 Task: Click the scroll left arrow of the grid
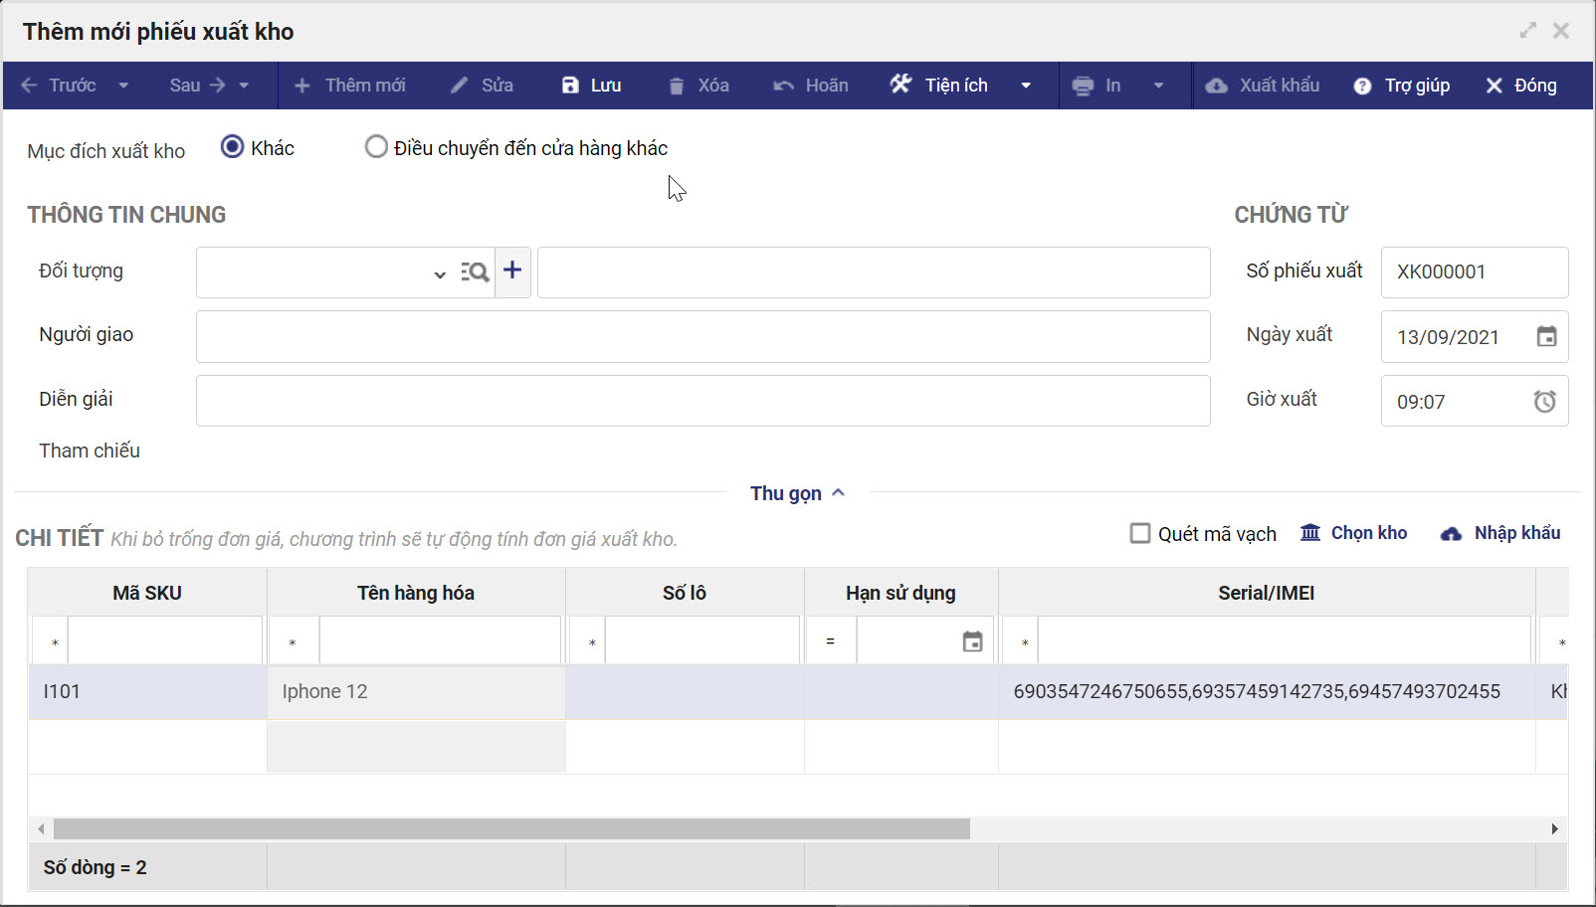41,828
